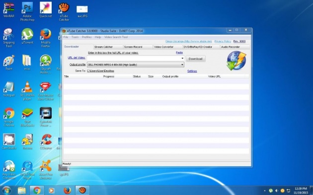This screenshot has height=195, width=313.
Task: Open Free Mouse Auto Clicker shortcut
Action: (x=46, y=91)
